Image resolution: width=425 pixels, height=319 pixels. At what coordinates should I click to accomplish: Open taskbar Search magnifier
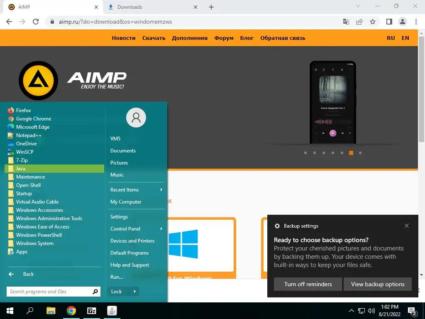[30, 311]
